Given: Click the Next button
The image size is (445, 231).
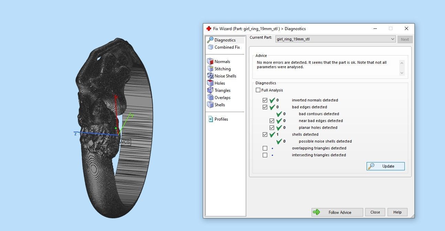Looking at the screenshot, I should [405, 39].
